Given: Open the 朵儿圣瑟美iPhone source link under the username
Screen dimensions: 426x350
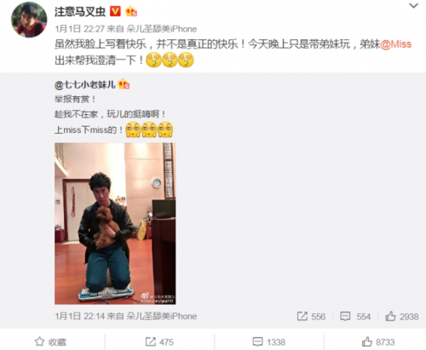Looking at the screenshot, I should click(x=161, y=29).
